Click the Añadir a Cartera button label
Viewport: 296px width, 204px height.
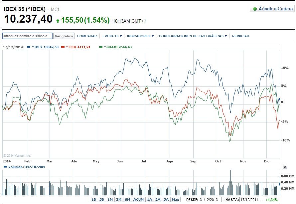tap(276, 9)
